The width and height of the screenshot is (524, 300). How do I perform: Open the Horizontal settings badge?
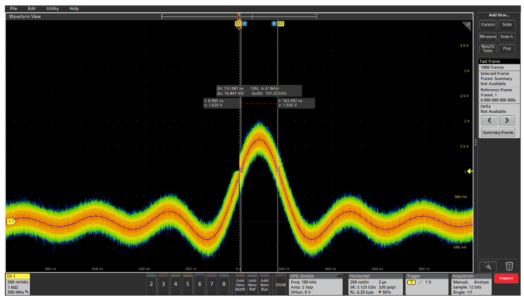point(375,284)
